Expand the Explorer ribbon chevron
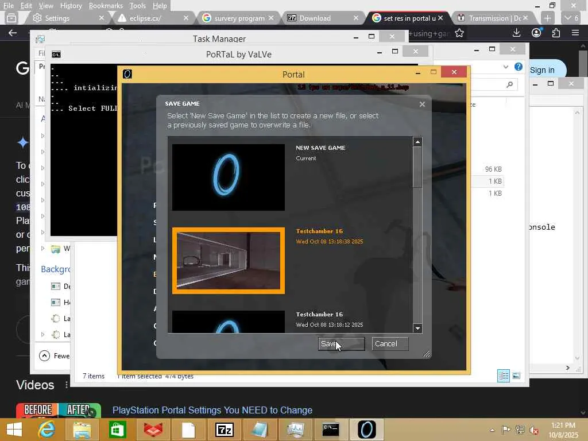588x441 pixels. pyautogui.click(x=505, y=67)
